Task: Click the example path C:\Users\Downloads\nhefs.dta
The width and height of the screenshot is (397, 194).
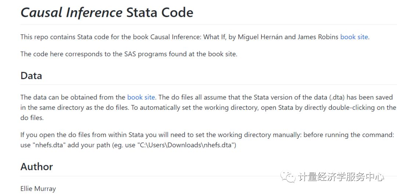Action: 186,146
